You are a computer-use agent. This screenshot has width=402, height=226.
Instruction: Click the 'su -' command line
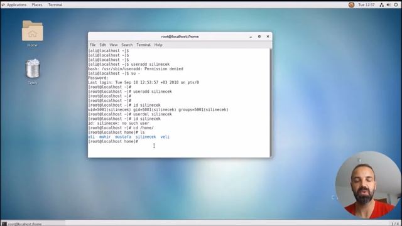(x=114, y=73)
